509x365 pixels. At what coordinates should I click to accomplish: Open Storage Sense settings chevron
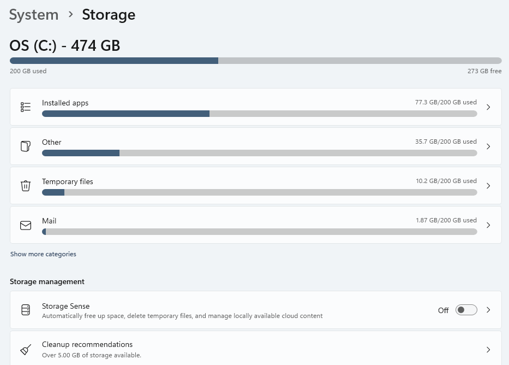(488, 310)
